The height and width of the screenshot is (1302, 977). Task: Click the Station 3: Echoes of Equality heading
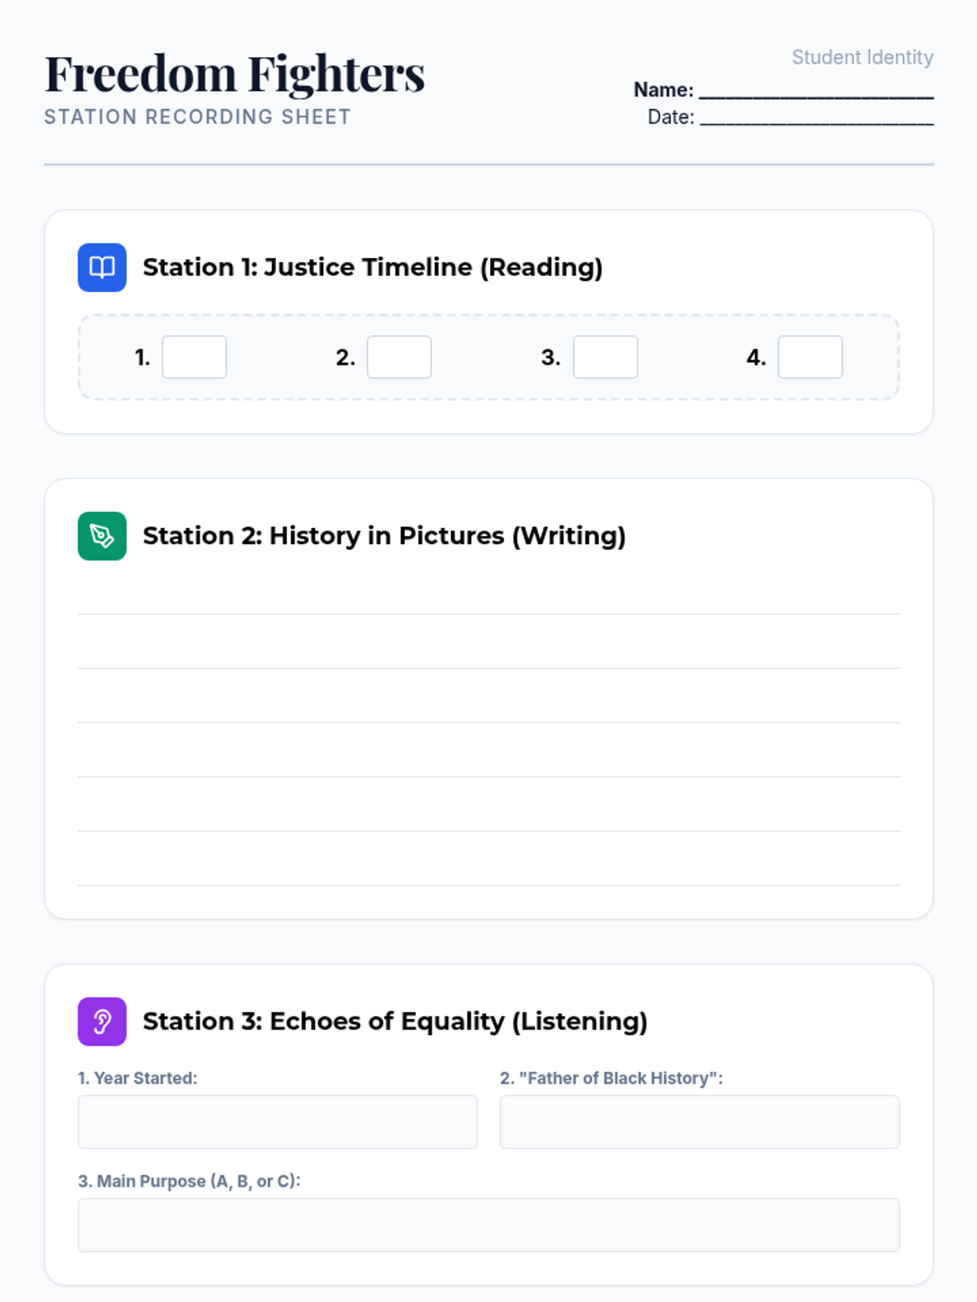tap(395, 1021)
